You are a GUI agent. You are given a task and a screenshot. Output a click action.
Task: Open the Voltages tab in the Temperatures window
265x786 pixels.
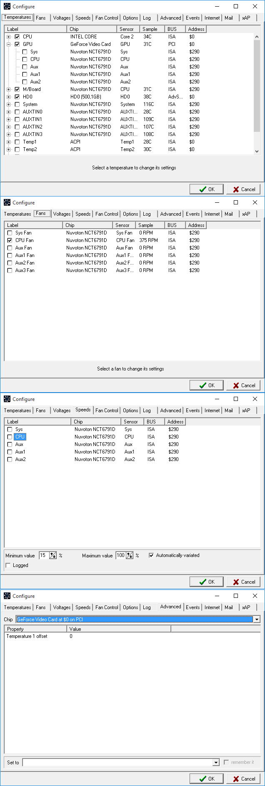click(62, 18)
